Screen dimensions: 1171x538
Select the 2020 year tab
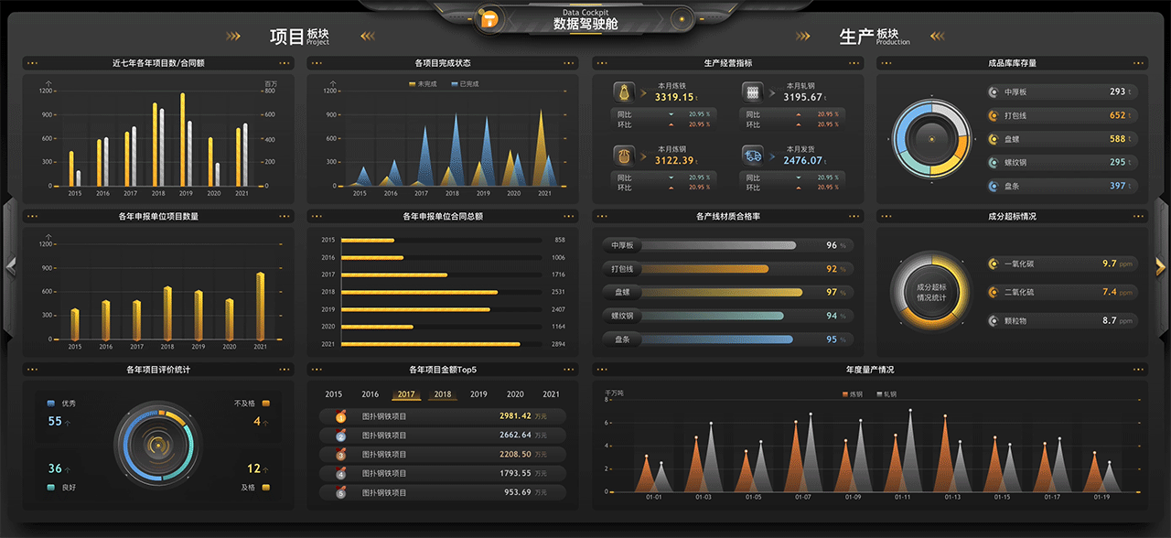coord(515,394)
